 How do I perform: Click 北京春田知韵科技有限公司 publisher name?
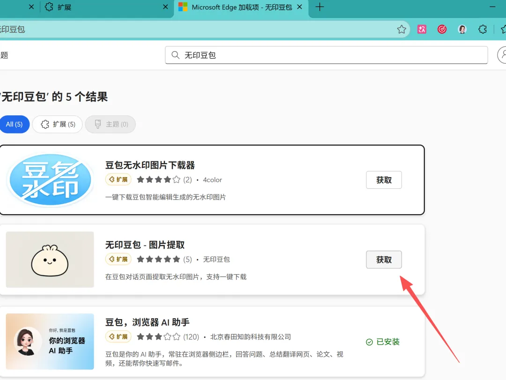[x=250, y=337]
